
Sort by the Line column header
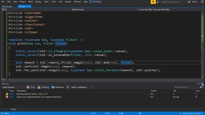pos(198,91)
